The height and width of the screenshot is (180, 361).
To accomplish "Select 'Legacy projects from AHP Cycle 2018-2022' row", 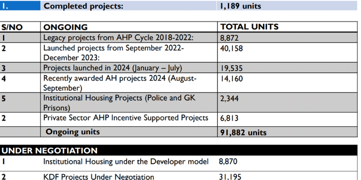I will click(118, 37).
